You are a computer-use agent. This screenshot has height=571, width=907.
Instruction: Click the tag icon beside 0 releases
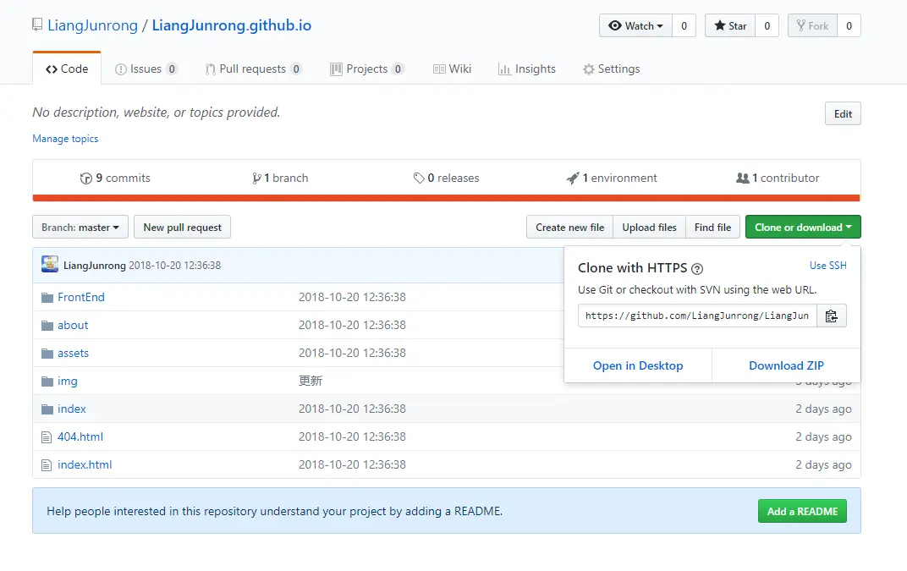(419, 178)
